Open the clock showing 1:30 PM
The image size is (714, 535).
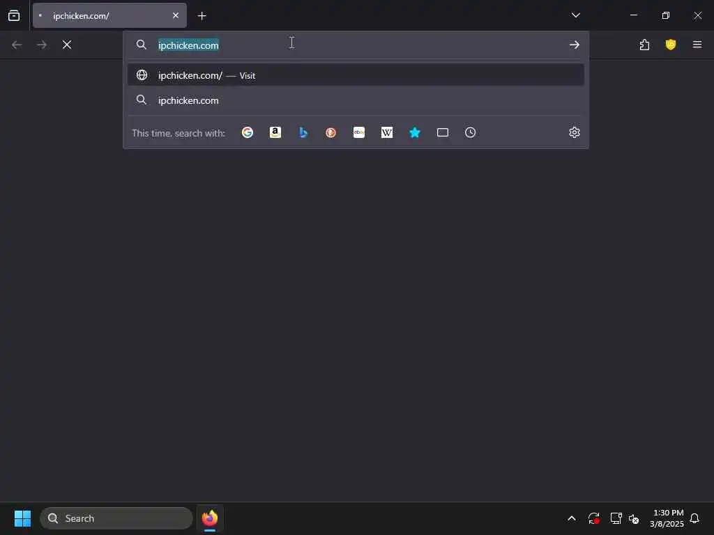coord(667,518)
